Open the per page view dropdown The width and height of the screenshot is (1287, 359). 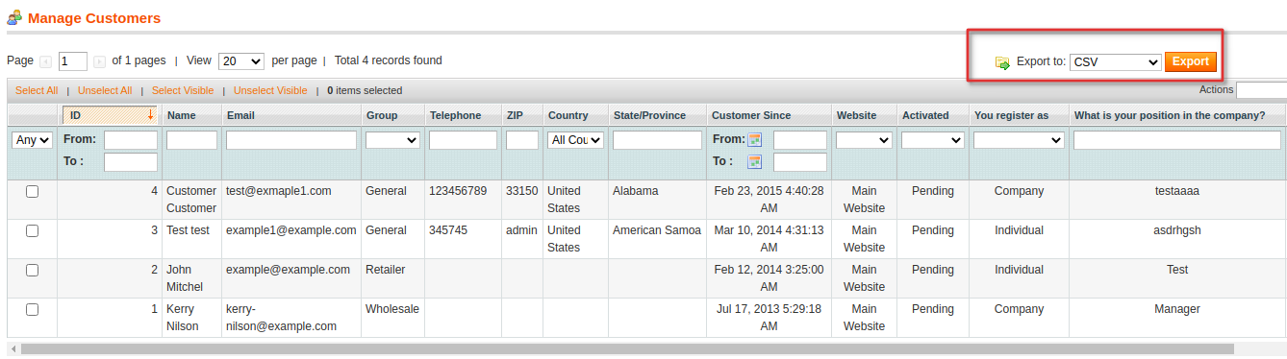pyautogui.click(x=241, y=61)
